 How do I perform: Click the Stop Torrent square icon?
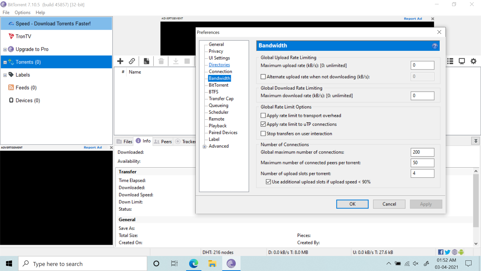point(187,61)
